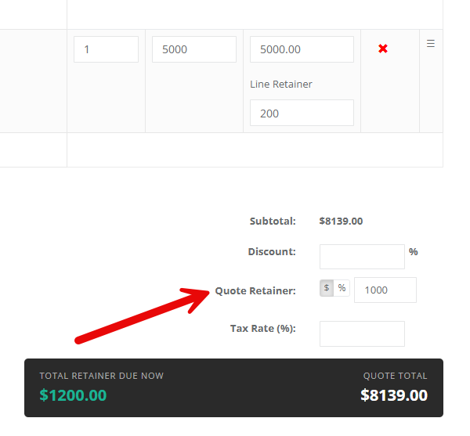Click the Total Retainer Due Now heading
470x436 pixels.
tap(102, 376)
